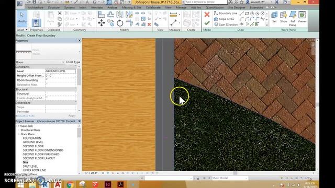
Task: Activate the Rotate tool
Action: pyautogui.click(x=120, y=23)
